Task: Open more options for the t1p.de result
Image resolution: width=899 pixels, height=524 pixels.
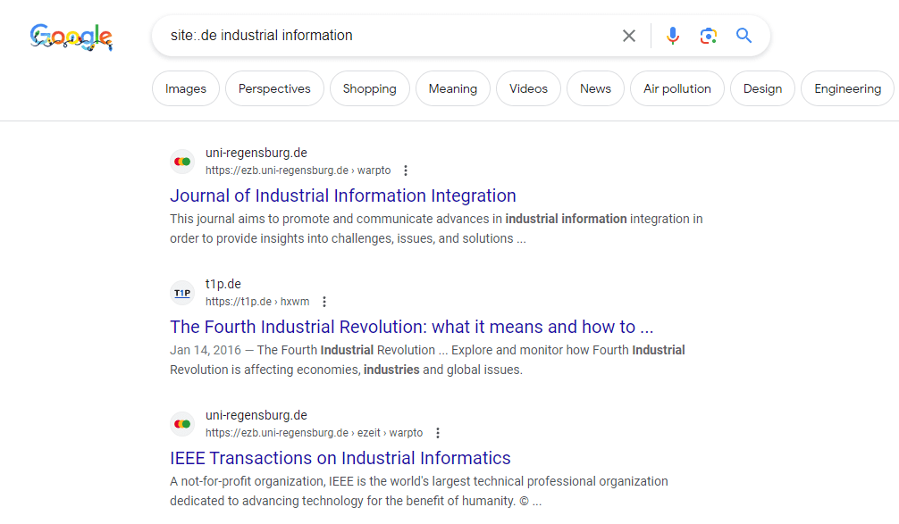Action: coord(324,301)
